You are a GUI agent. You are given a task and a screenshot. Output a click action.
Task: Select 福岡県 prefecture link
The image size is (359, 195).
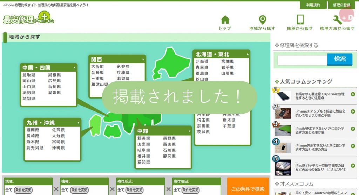click(x=33, y=130)
